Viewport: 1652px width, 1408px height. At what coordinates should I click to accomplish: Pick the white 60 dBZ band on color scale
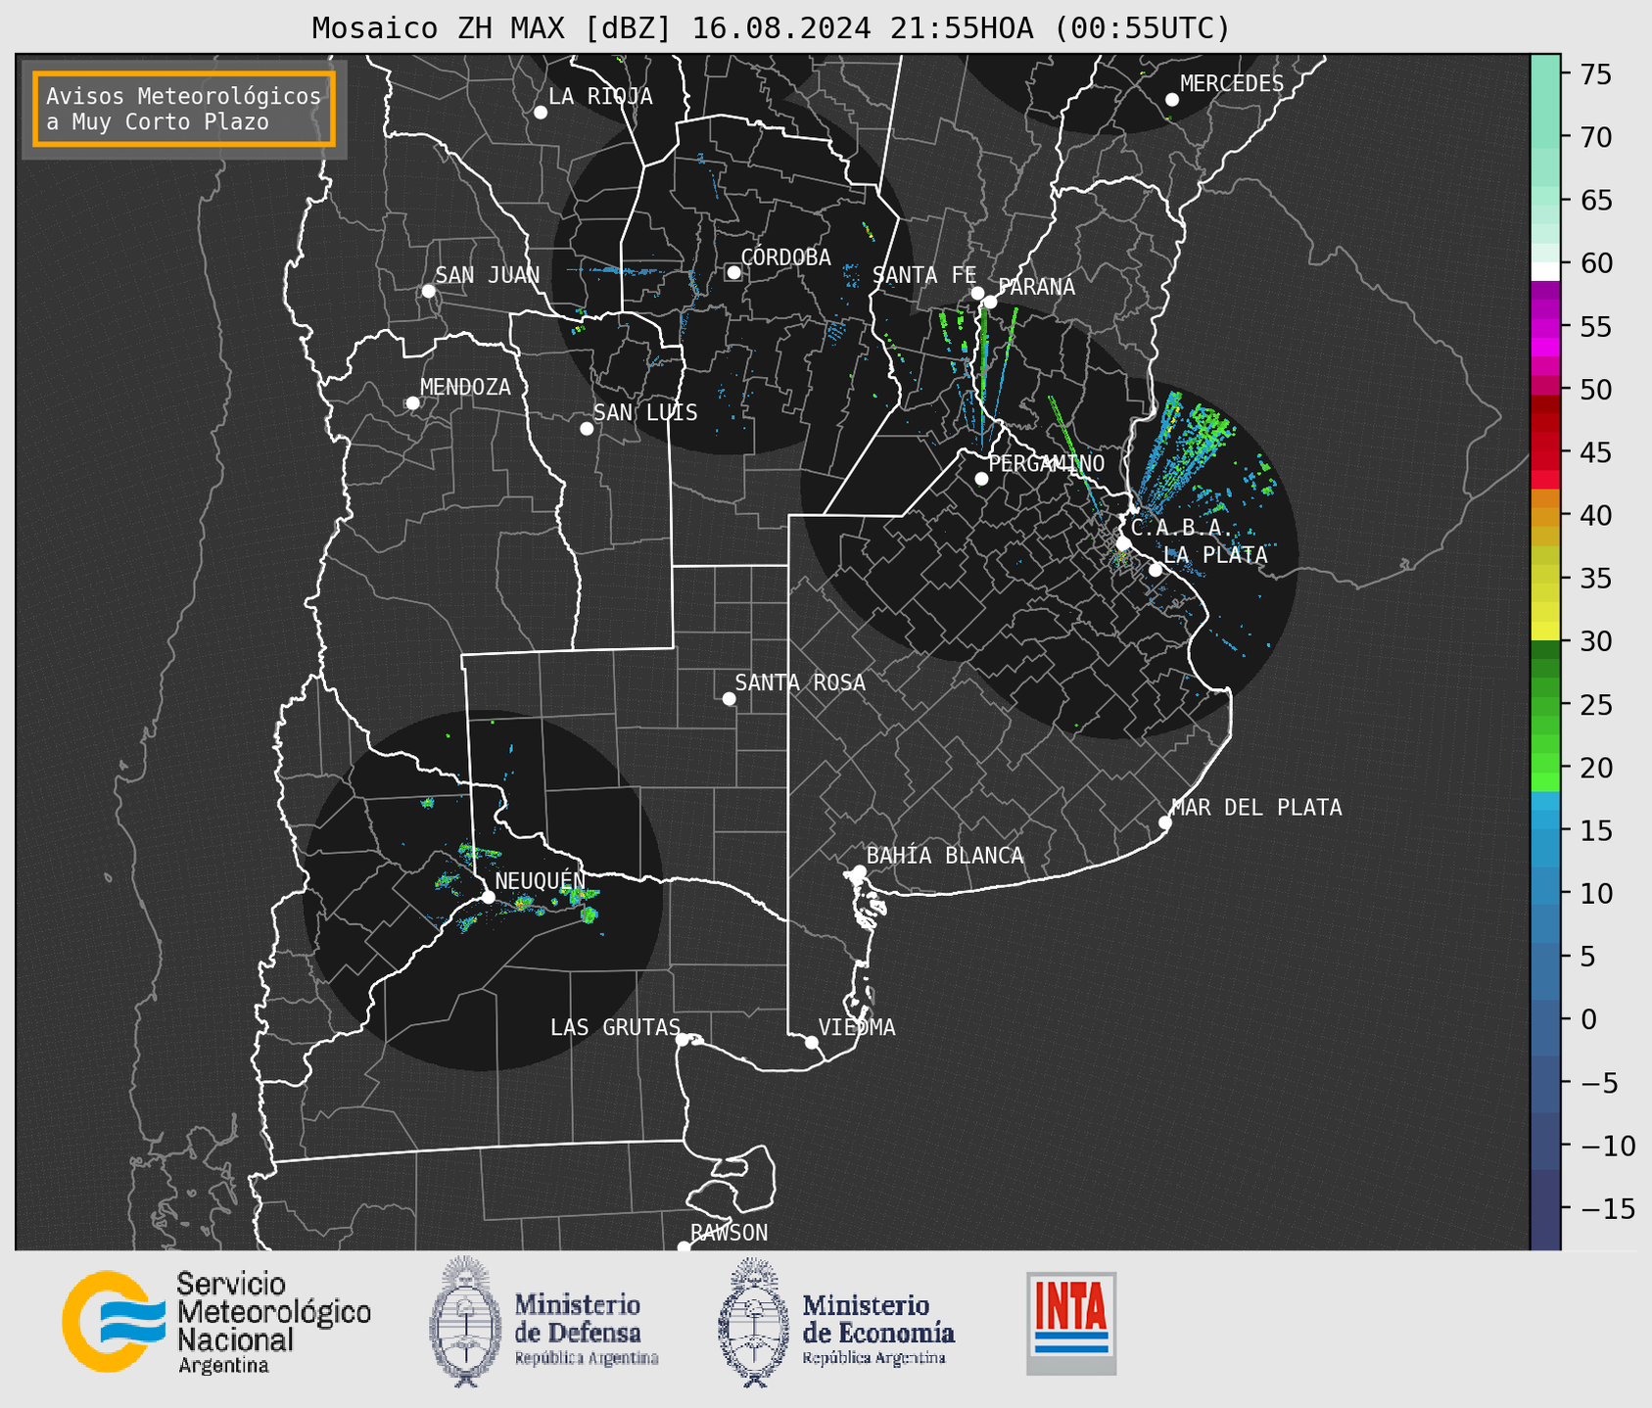[1545, 270]
